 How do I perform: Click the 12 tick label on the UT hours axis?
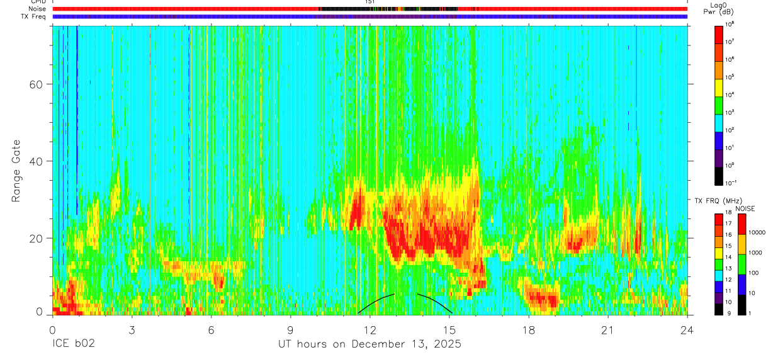coord(370,330)
